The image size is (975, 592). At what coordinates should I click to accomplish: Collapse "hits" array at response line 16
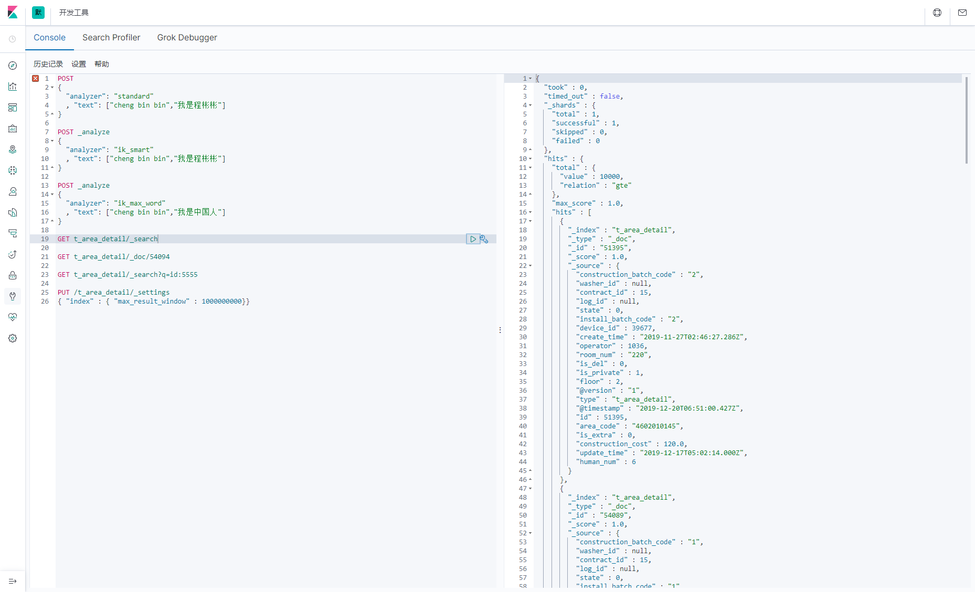coord(531,212)
